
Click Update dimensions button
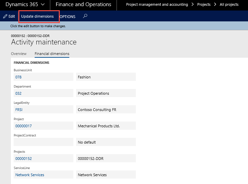pos(37,16)
